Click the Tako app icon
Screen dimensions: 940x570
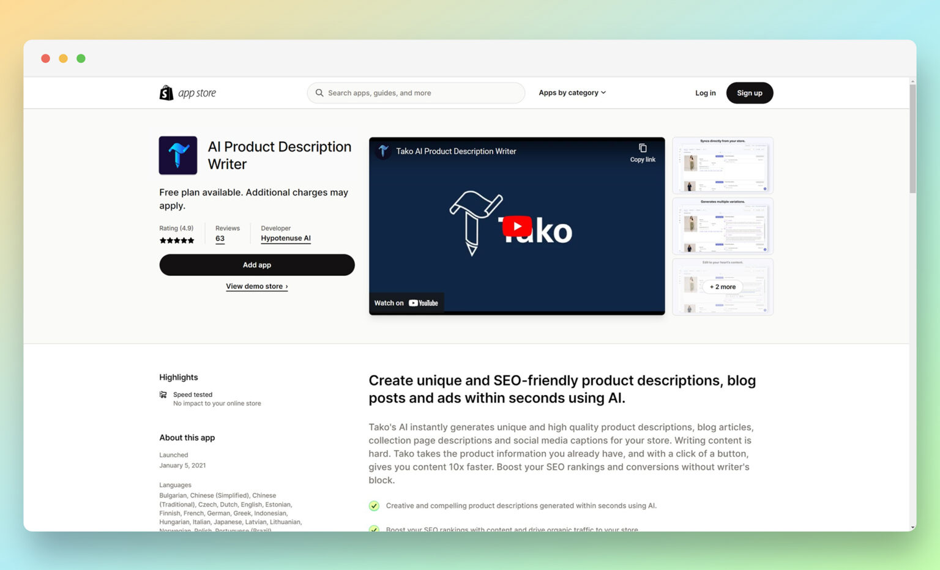[177, 155]
